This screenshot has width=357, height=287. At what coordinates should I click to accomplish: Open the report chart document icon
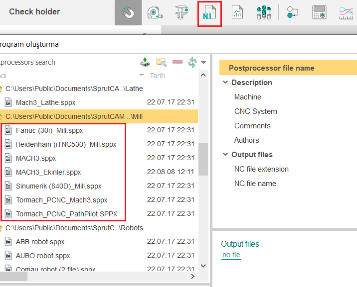237,13
